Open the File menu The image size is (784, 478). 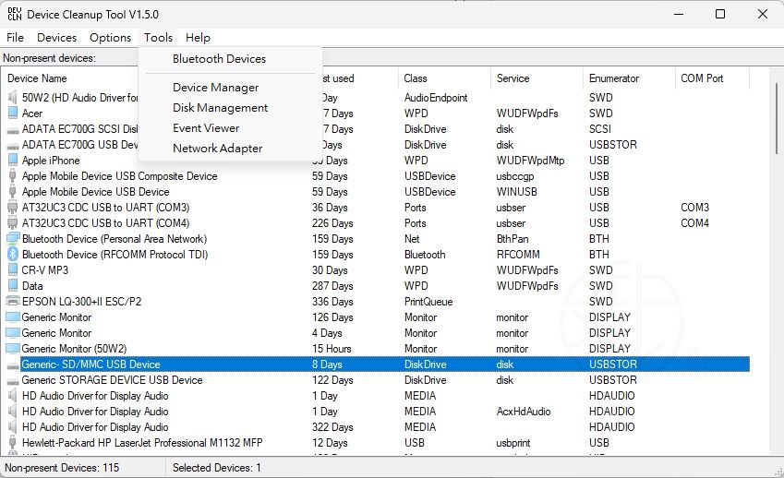15,38
